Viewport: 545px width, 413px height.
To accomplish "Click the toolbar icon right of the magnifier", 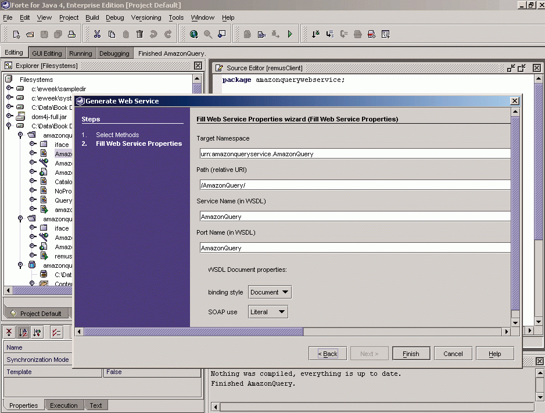I will (222, 34).
